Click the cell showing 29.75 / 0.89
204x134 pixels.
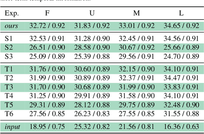136,105
